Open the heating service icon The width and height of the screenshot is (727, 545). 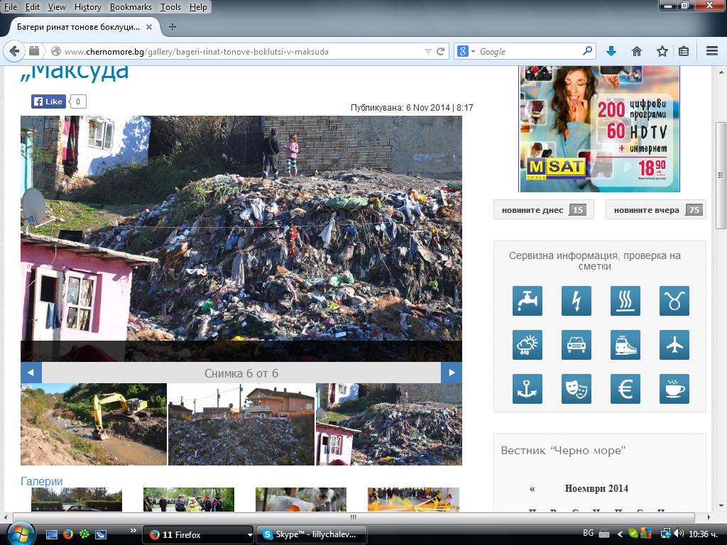[x=625, y=301]
